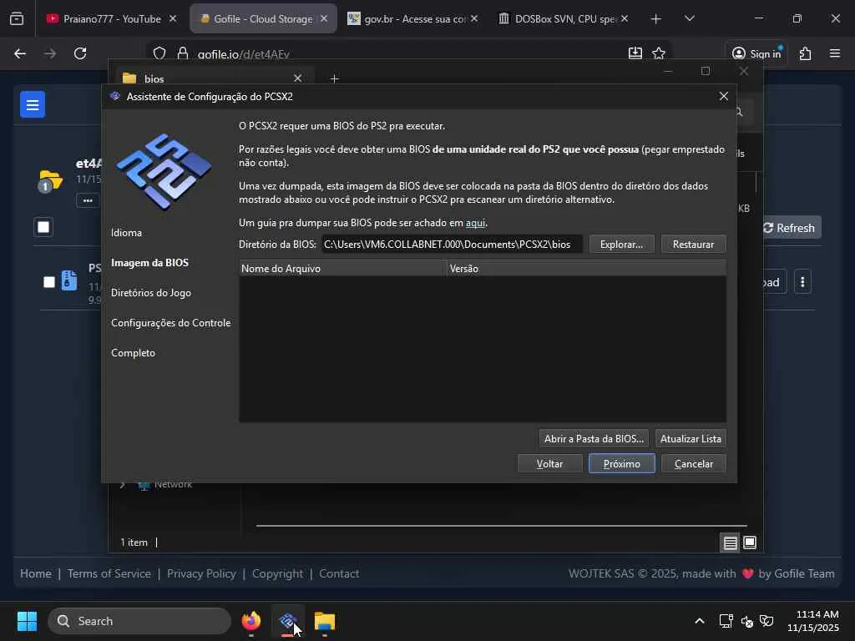Close the gov.br tab
Viewport: 855px width, 641px height.
474,18
